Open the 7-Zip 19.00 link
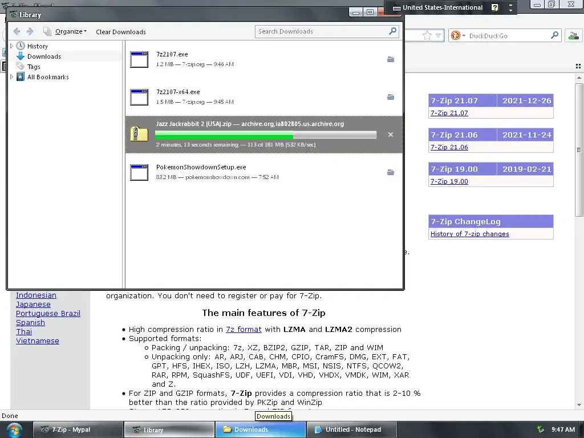Image resolution: width=584 pixels, height=438 pixels. tap(449, 181)
